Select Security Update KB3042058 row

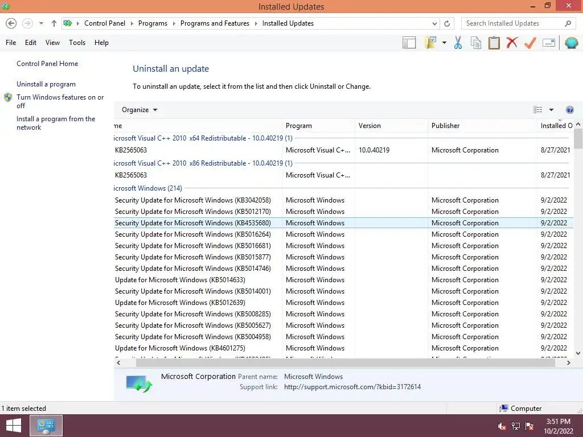click(343, 200)
